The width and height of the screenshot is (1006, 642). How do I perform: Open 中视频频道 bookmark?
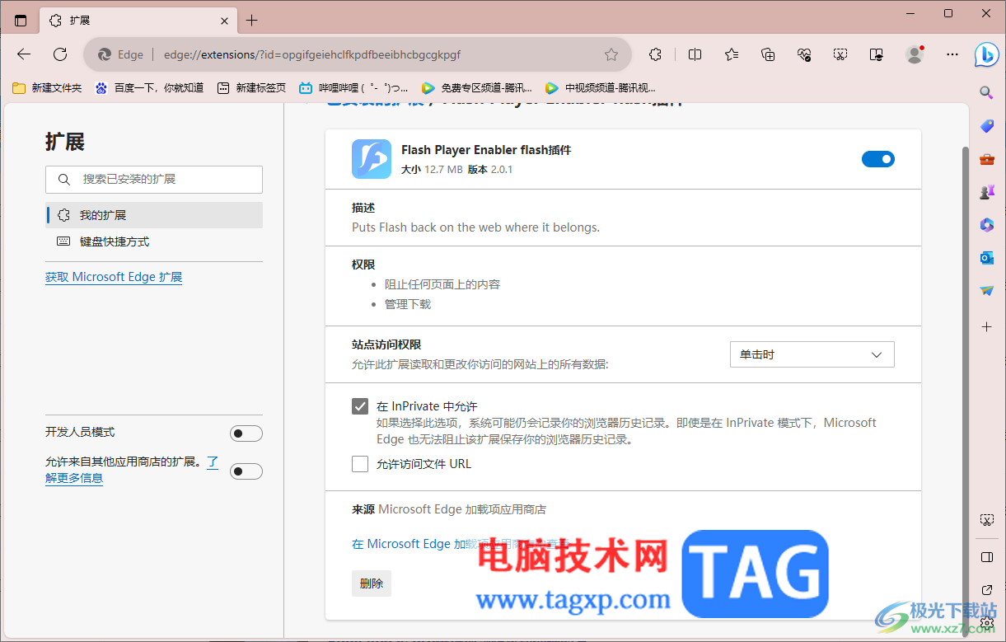pyautogui.click(x=601, y=87)
